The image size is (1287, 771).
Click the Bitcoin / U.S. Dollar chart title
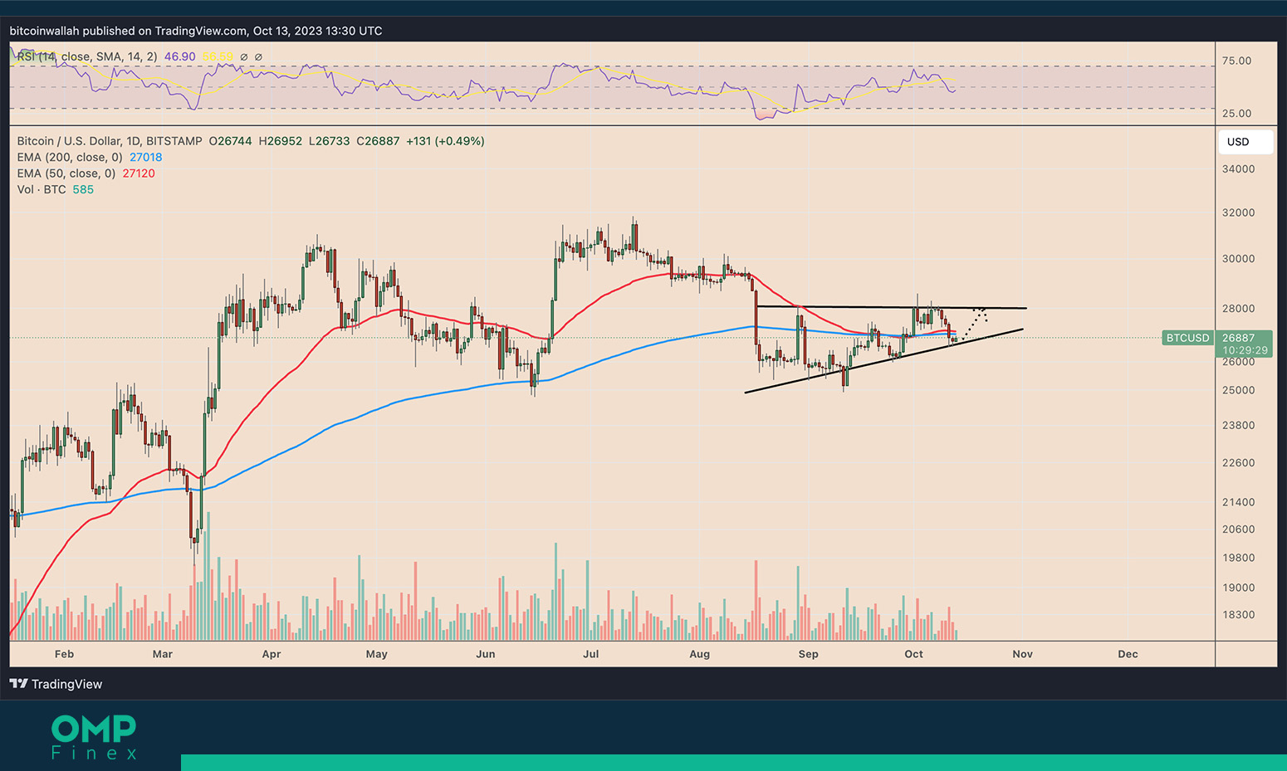(110, 141)
